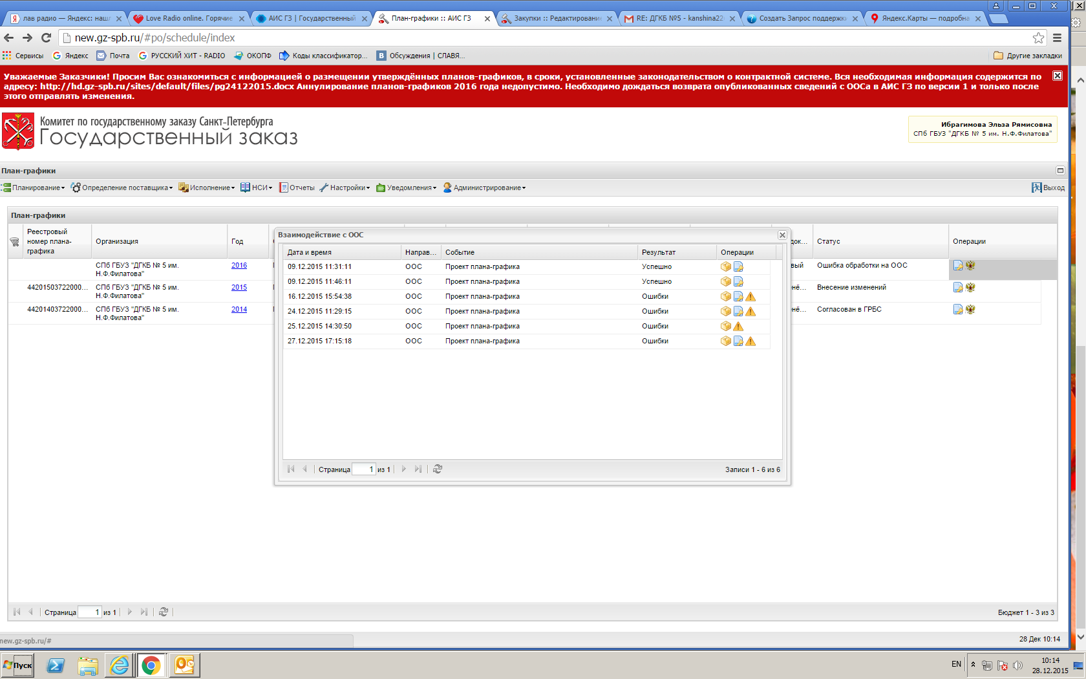
Task: Click the signed document icon for the 2015 plan
Action: pos(958,287)
